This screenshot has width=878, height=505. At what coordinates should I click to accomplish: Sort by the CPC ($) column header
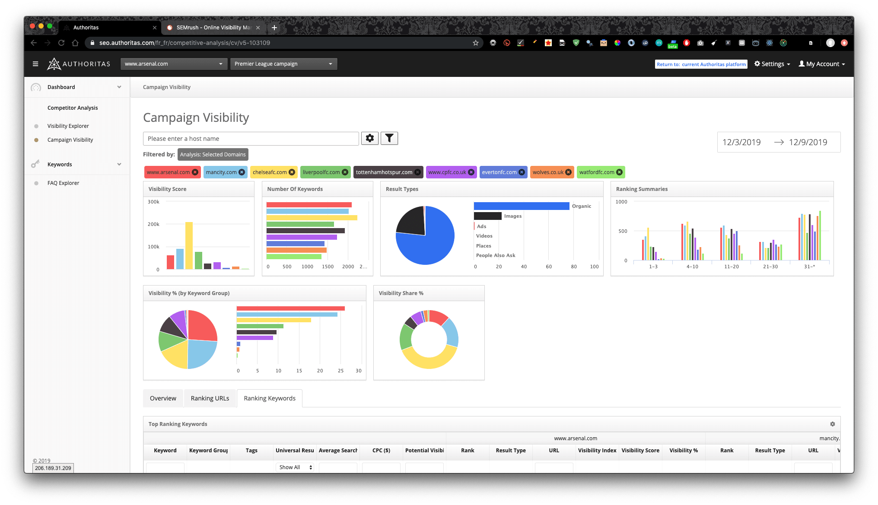381,451
